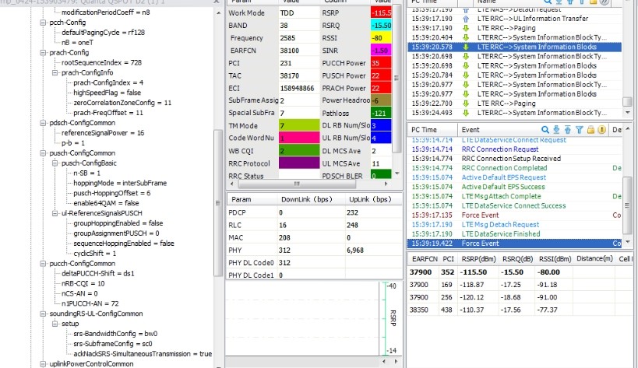The image size is (638, 368).
Task: Select the referenceSignalPower = 16 tree item
Action: click(x=103, y=133)
